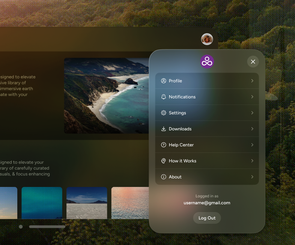Image resolution: width=295 pixels, height=245 pixels.
Task: Select the teal aurora thumbnail
Action: 42,203
